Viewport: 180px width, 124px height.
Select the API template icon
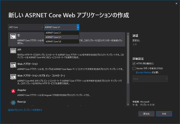[x=13, y=51]
